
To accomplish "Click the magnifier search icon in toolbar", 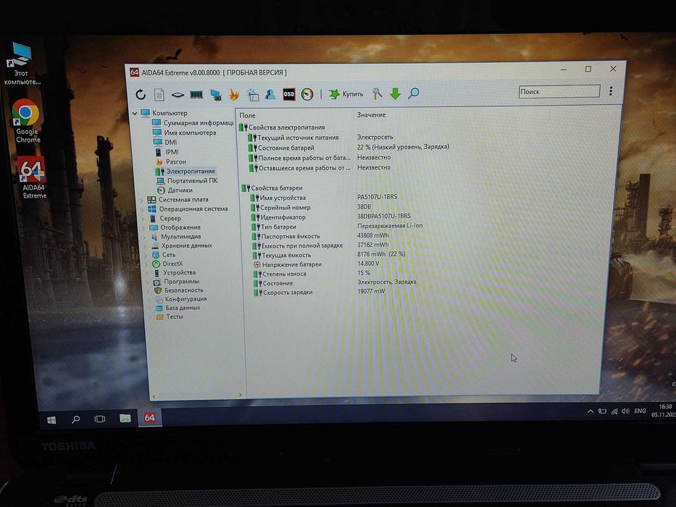I will [414, 93].
